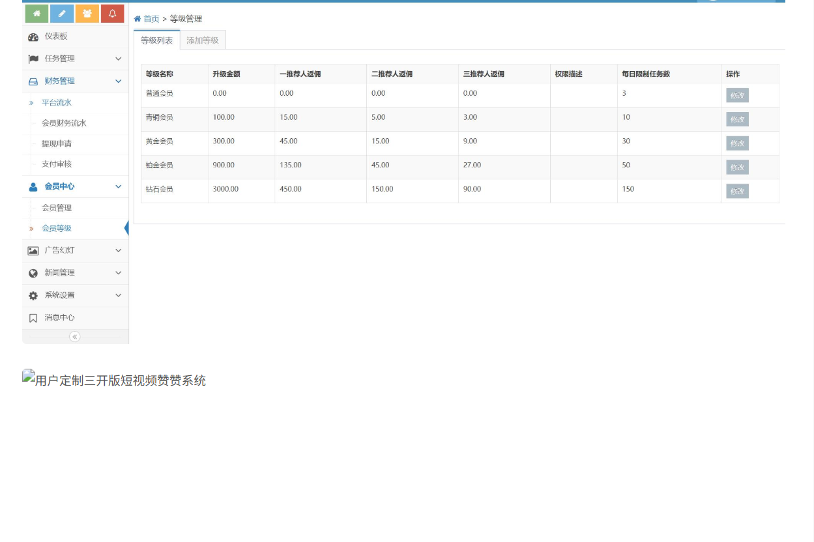Open 会员财务流水 submenu item

pyautogui.click(x=64, y=123)
